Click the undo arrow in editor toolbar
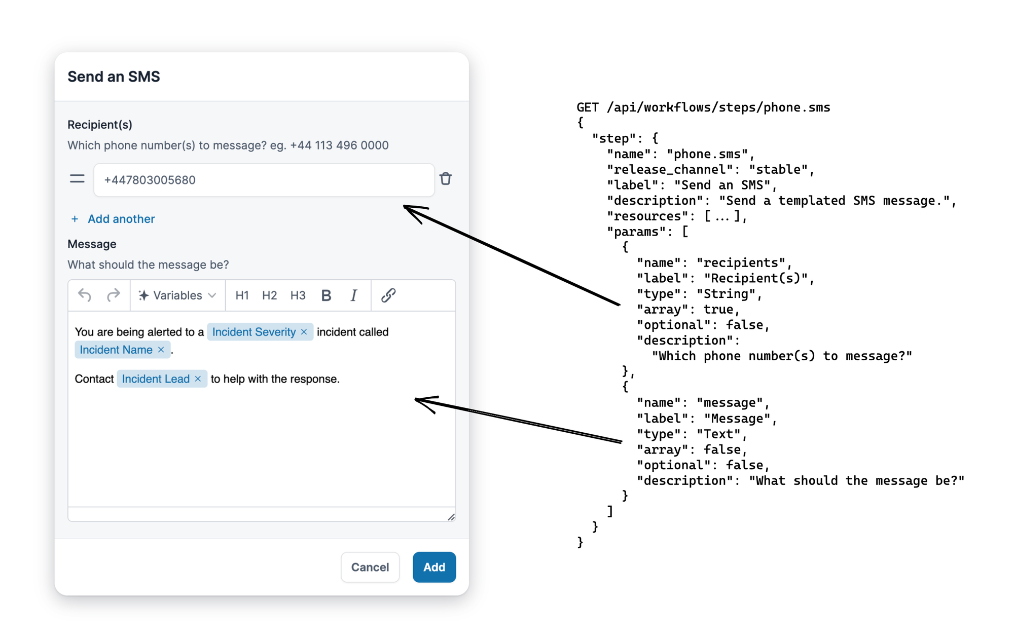The image size is (1014, 641). click(85, 295)
